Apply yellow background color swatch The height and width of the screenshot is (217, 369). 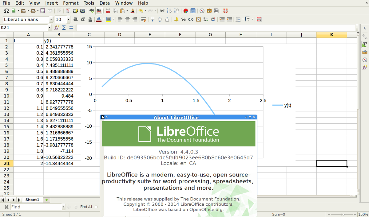pyautogui.click(x=109, y=19)
